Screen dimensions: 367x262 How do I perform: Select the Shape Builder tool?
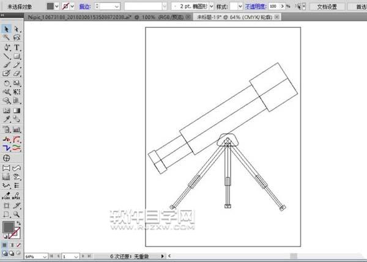click(x=6, y=101)
